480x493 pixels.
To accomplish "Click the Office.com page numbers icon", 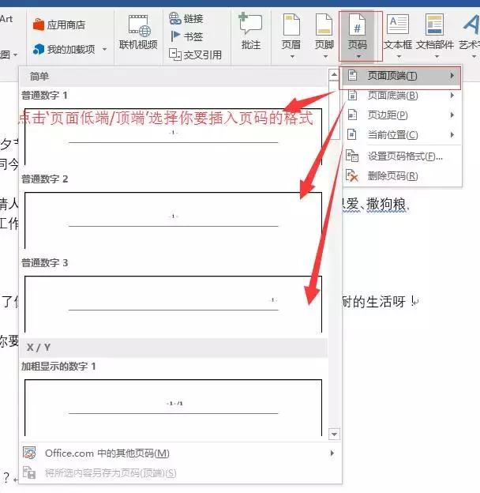I will 29,453.
